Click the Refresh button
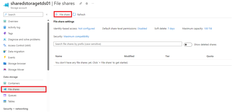This screenshot has height=112, width=232. 79,15
